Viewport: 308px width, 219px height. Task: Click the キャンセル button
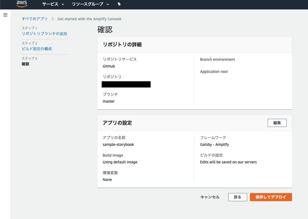coord(210,197)
